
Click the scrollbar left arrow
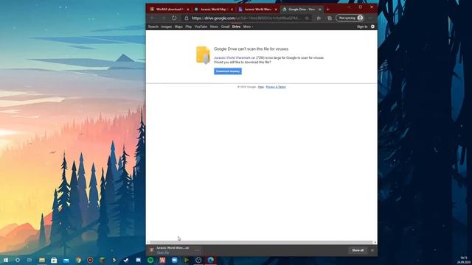tap(147, 242)
